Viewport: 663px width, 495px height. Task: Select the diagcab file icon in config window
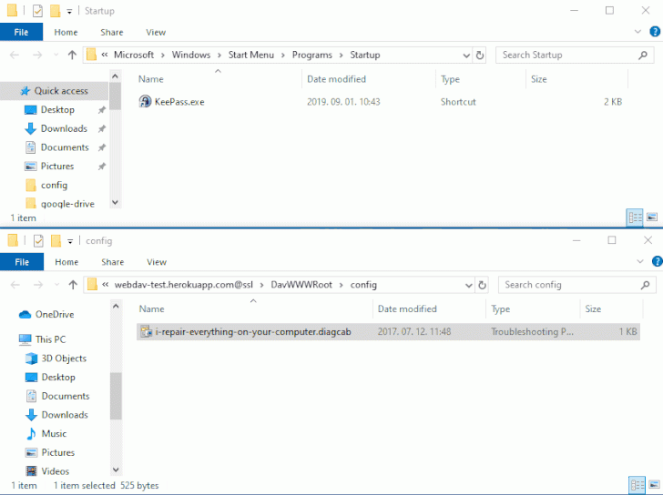click(147, 331)
